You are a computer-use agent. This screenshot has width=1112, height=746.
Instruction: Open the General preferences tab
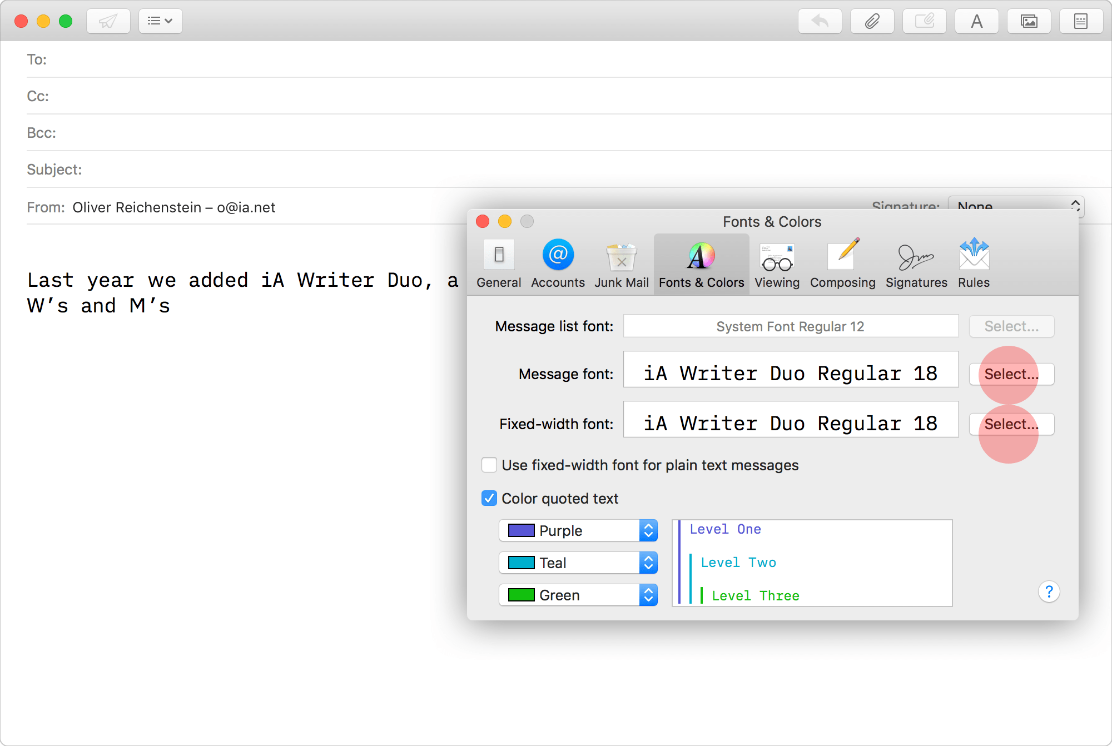click(x=499, y=264)
